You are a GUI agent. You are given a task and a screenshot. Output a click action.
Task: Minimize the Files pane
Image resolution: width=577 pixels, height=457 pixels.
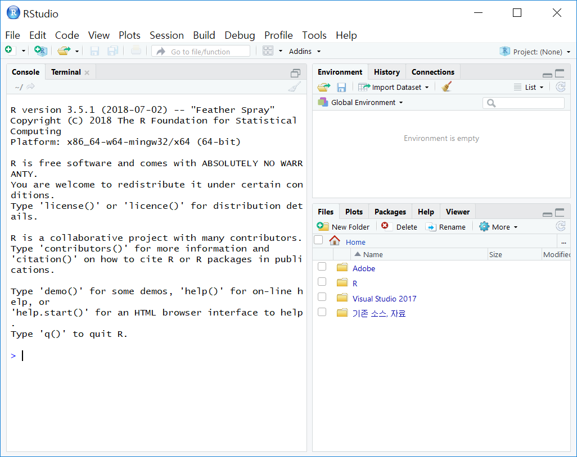point(547,214)
